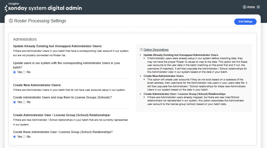Click the Update Already Existing but Unmapped Administrator Users heading
This screenshot has height=148, width=267.
click(58, 46)
